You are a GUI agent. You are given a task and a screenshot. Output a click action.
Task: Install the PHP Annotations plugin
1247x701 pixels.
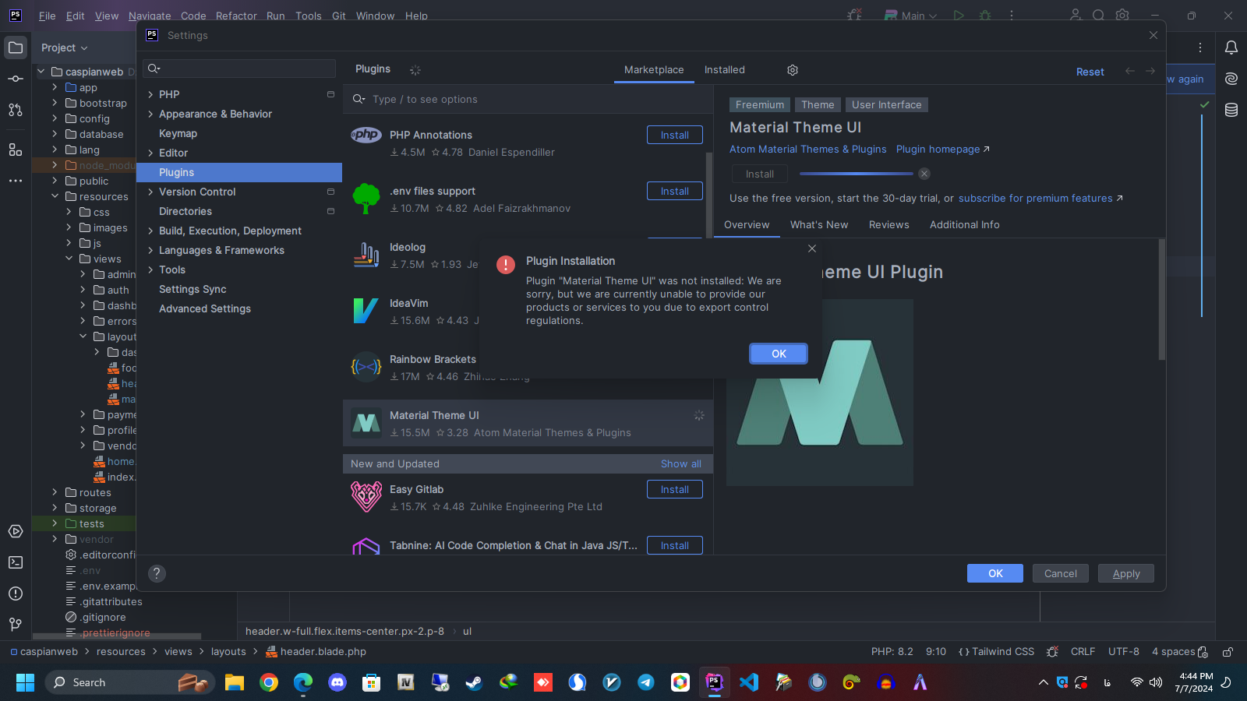(675, 135)
